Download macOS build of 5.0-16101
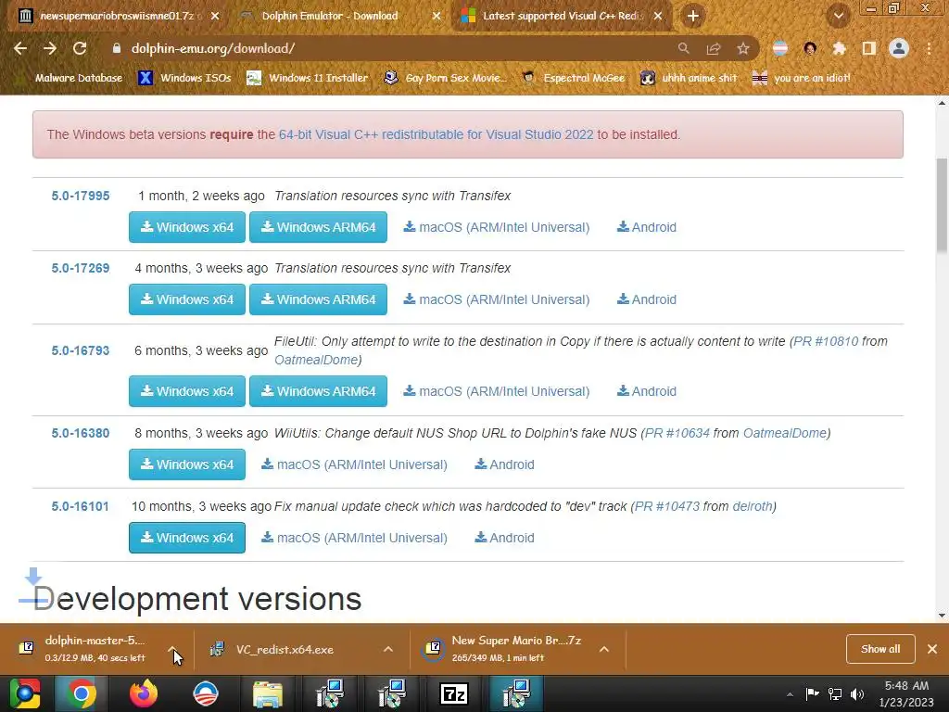949x712 pixels. coord(354,539)
